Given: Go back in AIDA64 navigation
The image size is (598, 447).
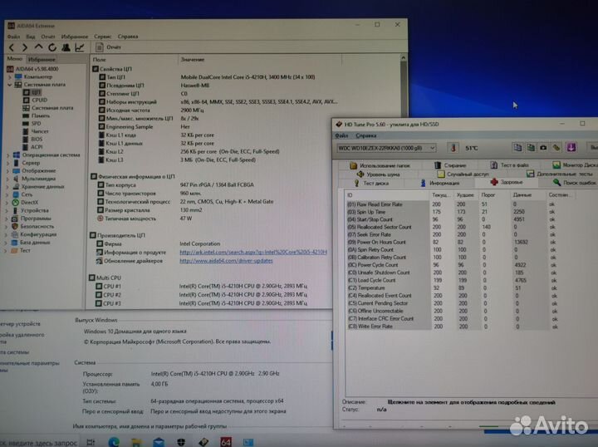Looking at the screenshot, I should tap(12, 47).
